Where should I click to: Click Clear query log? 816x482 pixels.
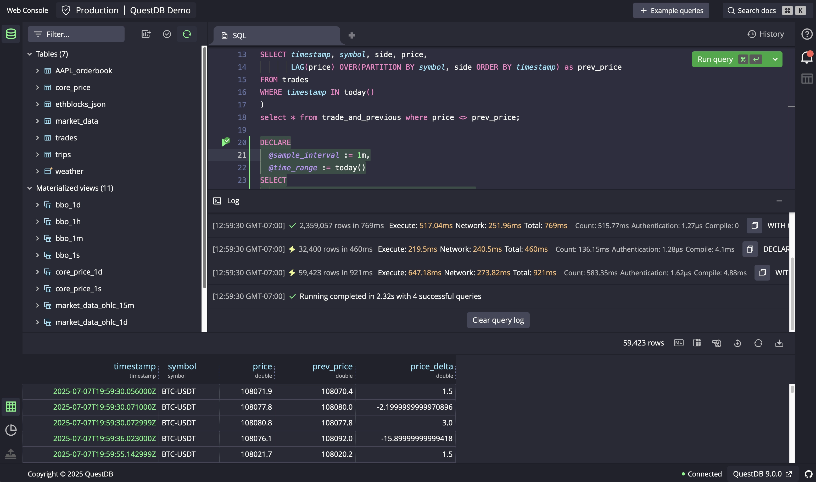coord(498,320)
